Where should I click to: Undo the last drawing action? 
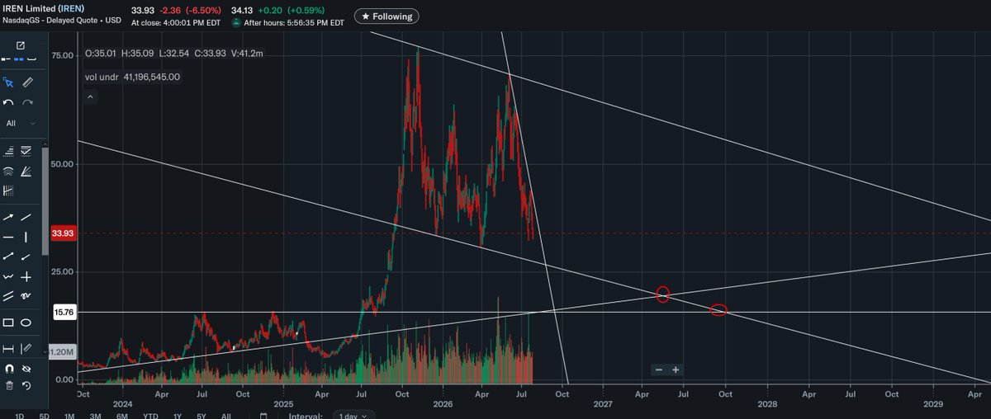[x=8, y=102]
